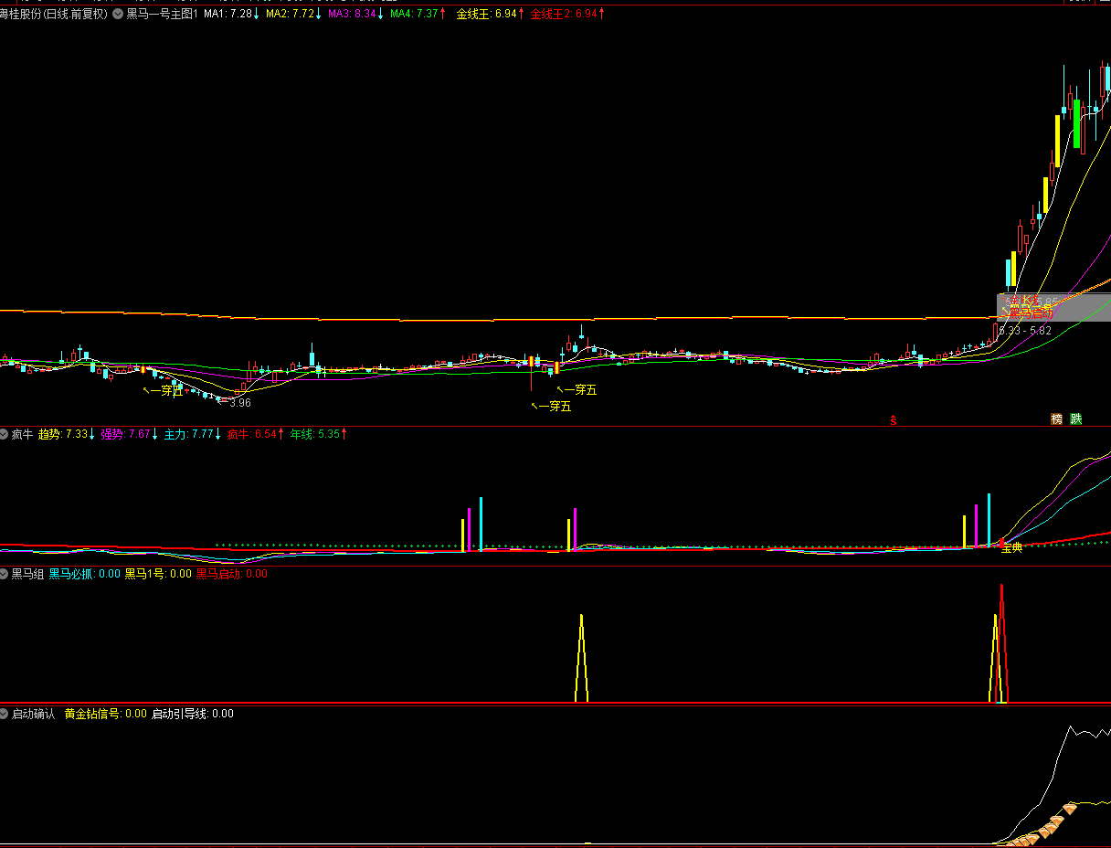Click the green 跌 marker icon

coord(1076,419)
